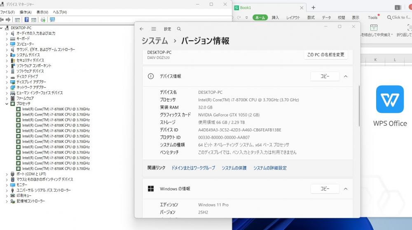Select column L header in WPS spreadsheet
412x230 pixels.
tap(395, 60)
